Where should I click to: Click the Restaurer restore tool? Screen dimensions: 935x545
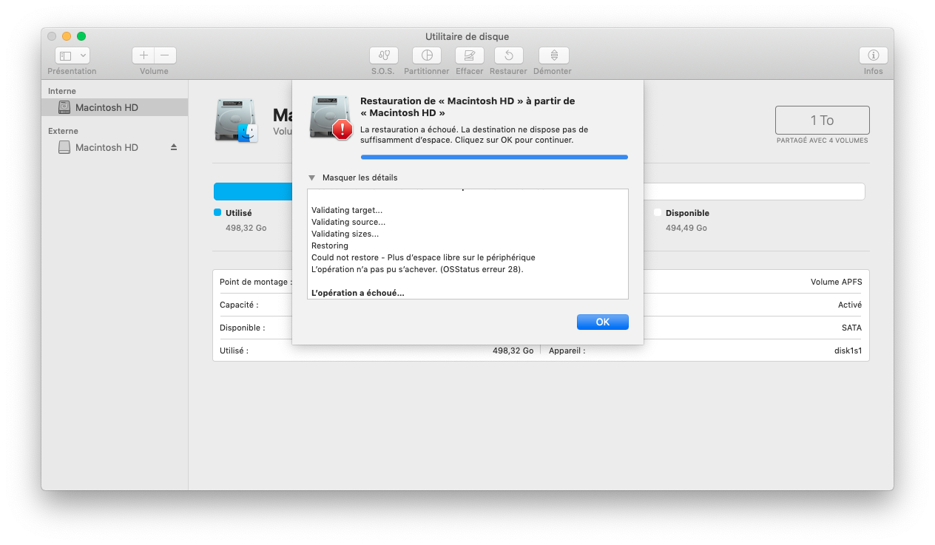(x=508, y=55)
